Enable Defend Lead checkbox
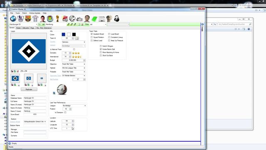This screenshot has height=150, width=266. pyautogui.click(x=92, y=40)
